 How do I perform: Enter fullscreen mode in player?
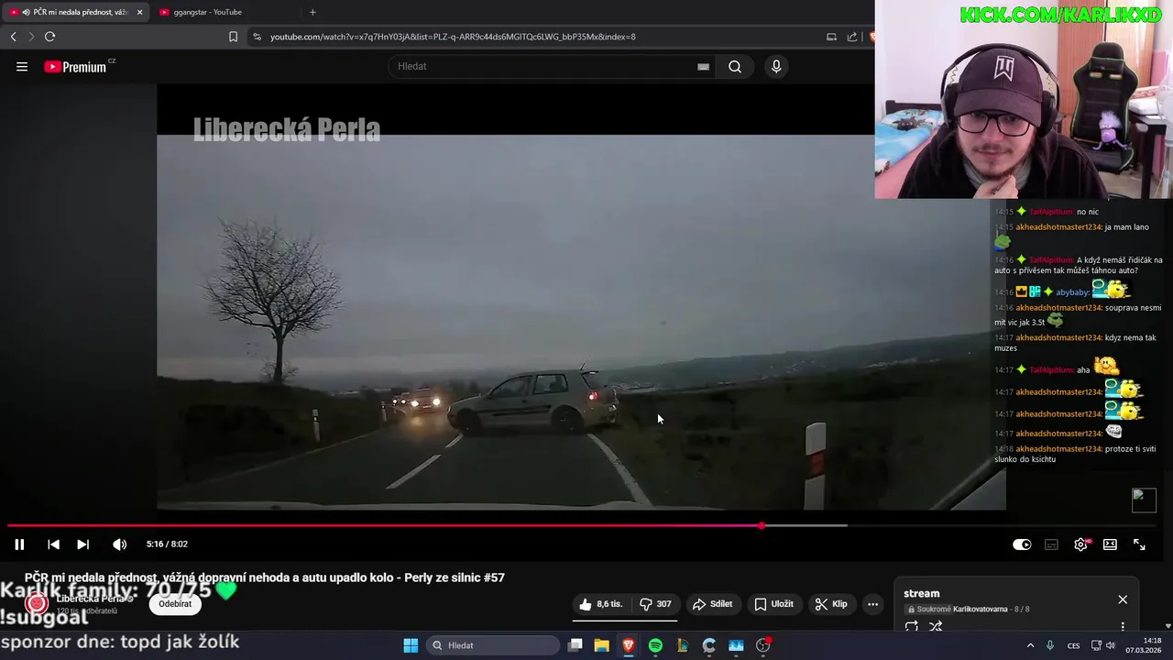[x=1139, y=544]
